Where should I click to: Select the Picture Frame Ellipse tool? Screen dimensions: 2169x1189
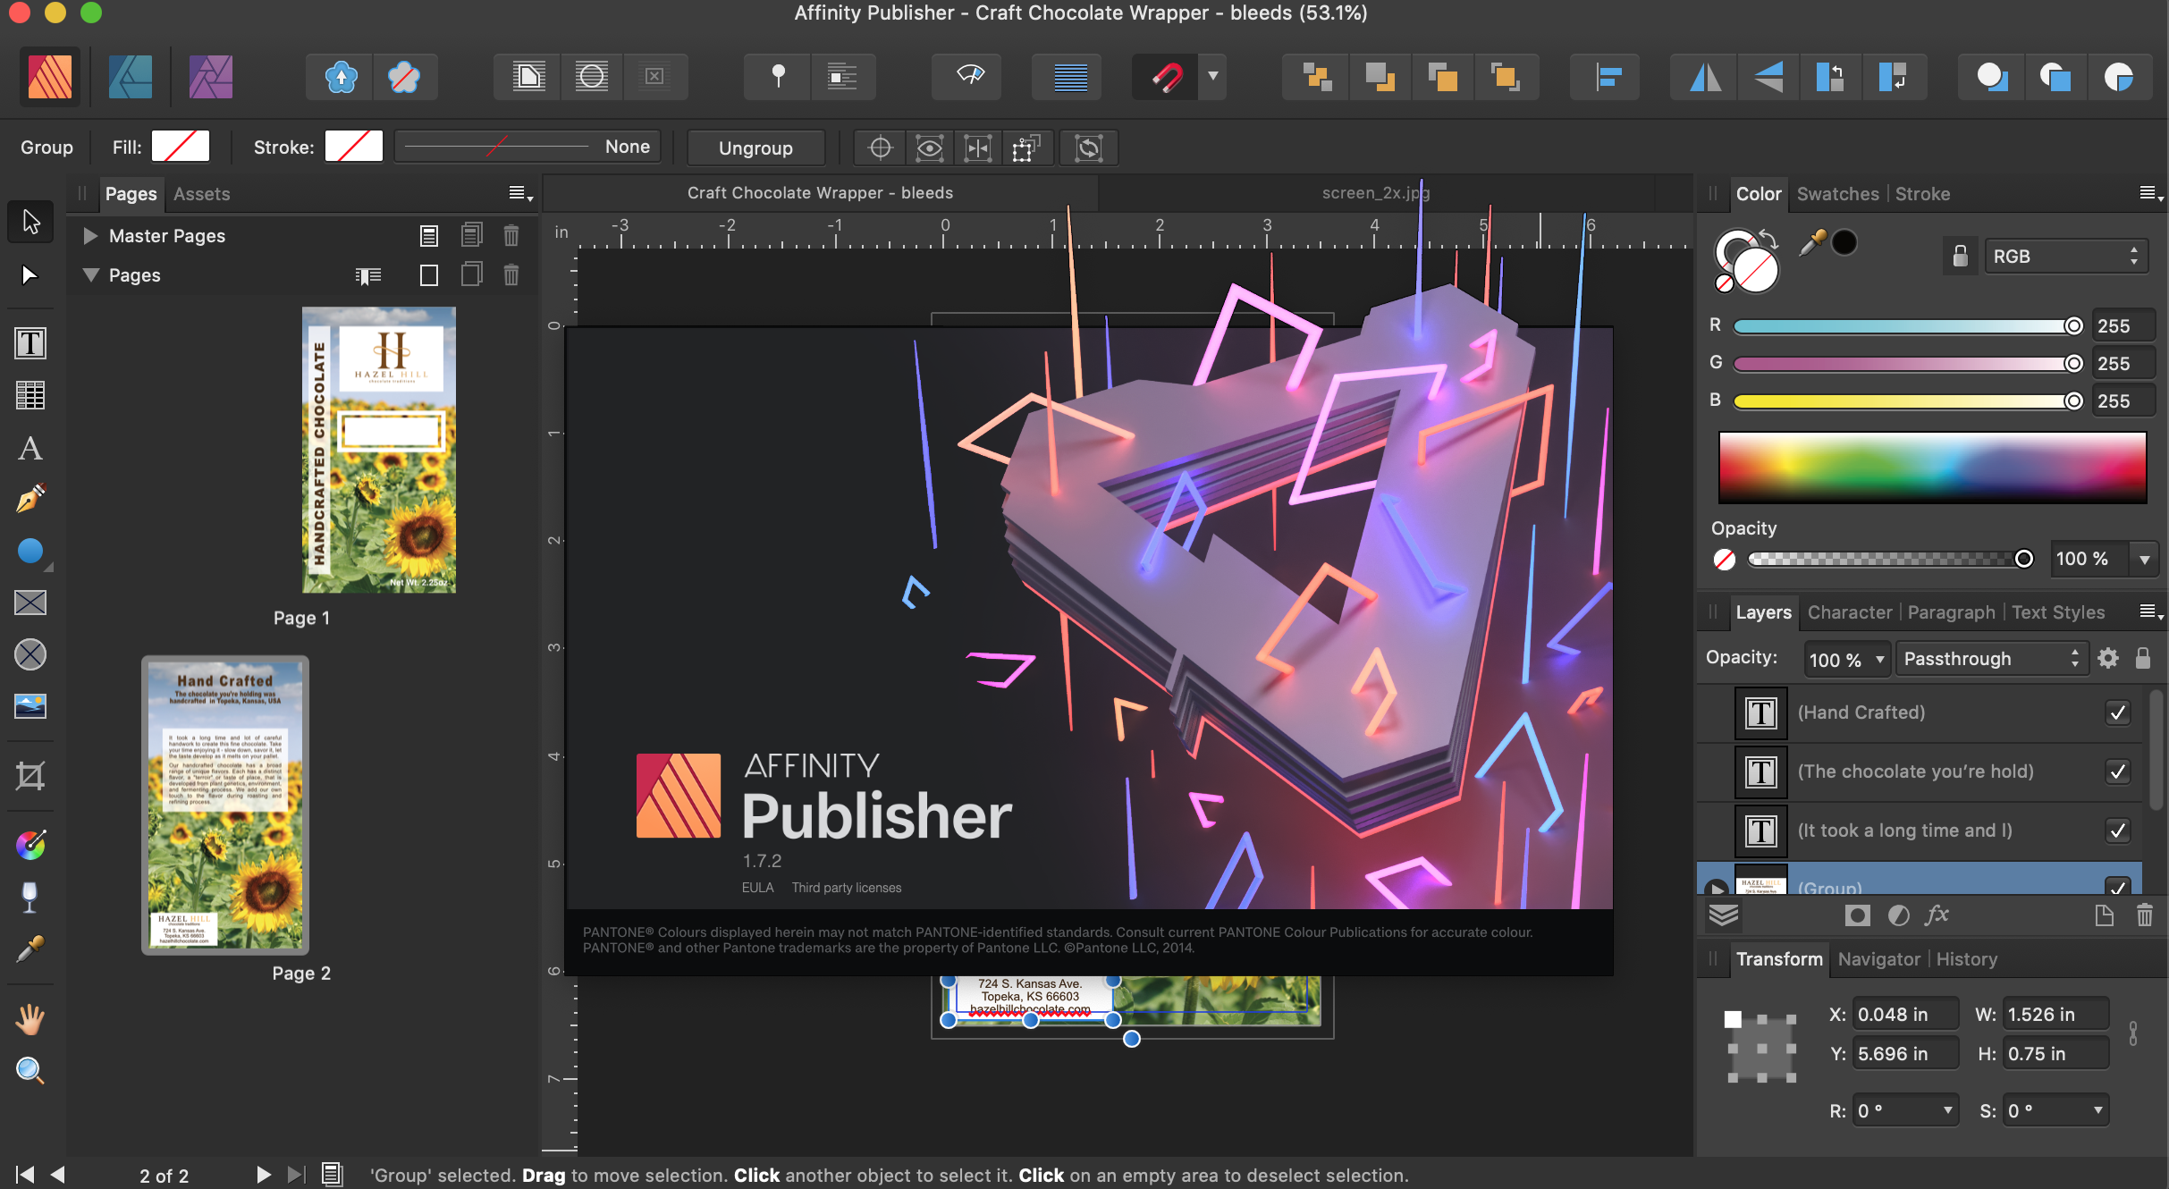click(x=30, y=654)
